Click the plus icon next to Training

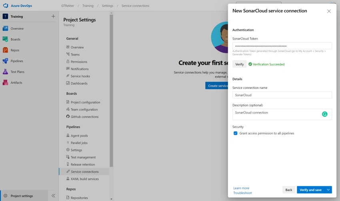(x=53, y=16)
